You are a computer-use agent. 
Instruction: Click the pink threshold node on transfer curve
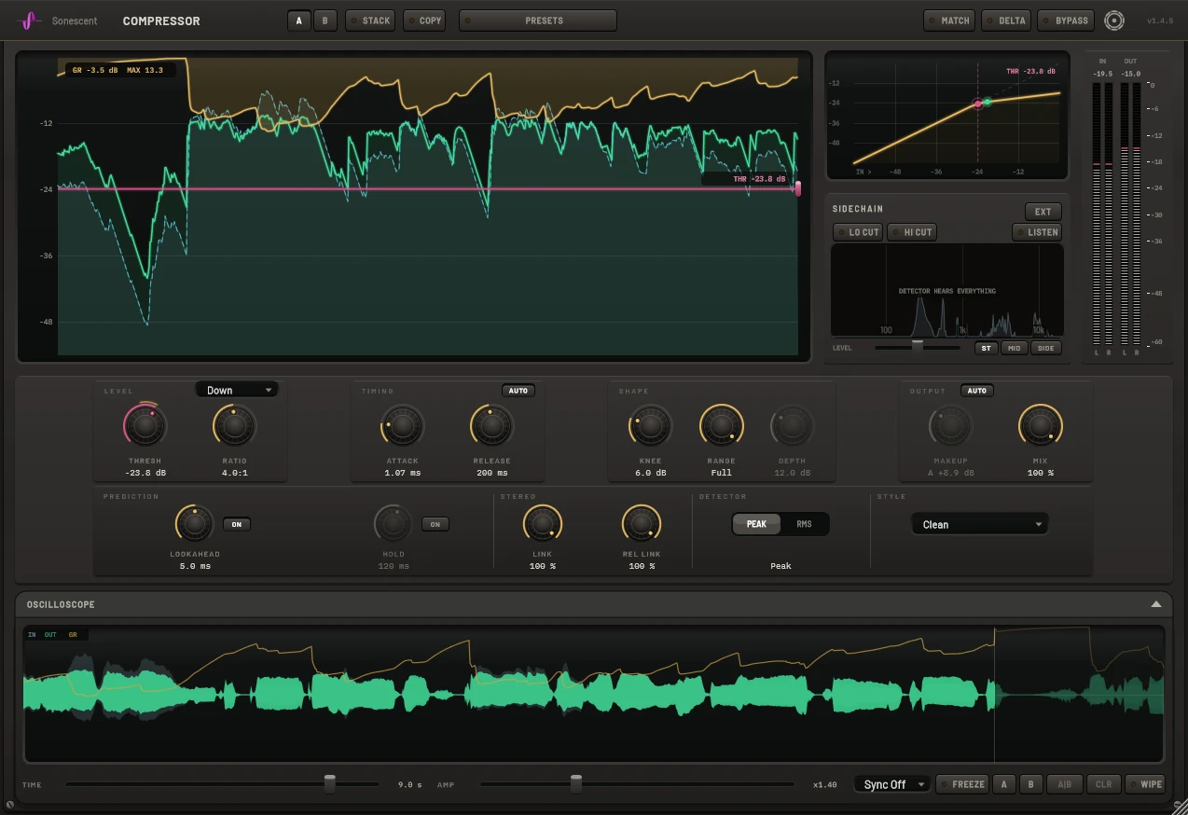[x=977, y=104]
